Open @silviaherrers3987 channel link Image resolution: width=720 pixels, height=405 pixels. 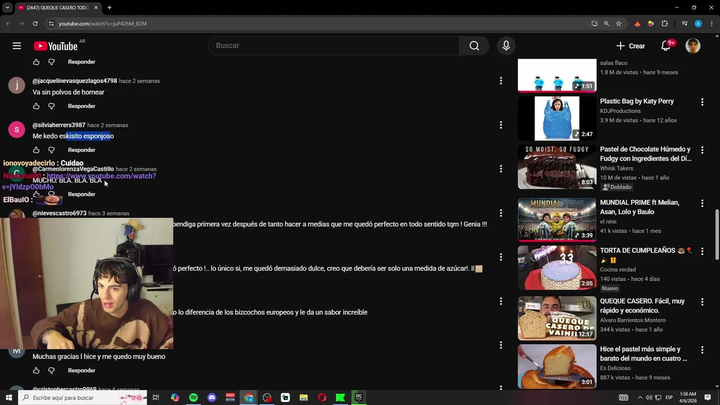coord(59,125)
